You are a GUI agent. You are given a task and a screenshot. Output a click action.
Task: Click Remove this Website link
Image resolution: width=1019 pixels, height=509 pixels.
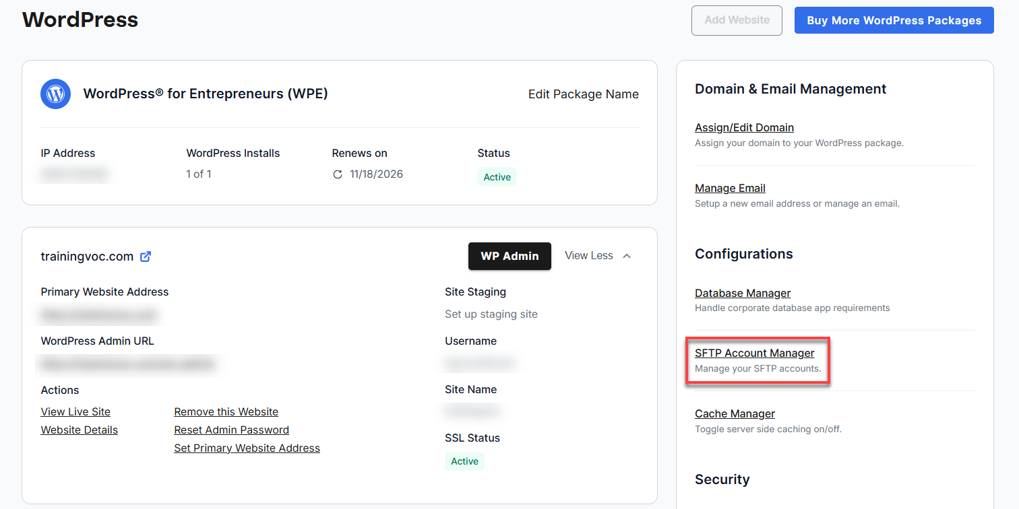tap(226, 411)
